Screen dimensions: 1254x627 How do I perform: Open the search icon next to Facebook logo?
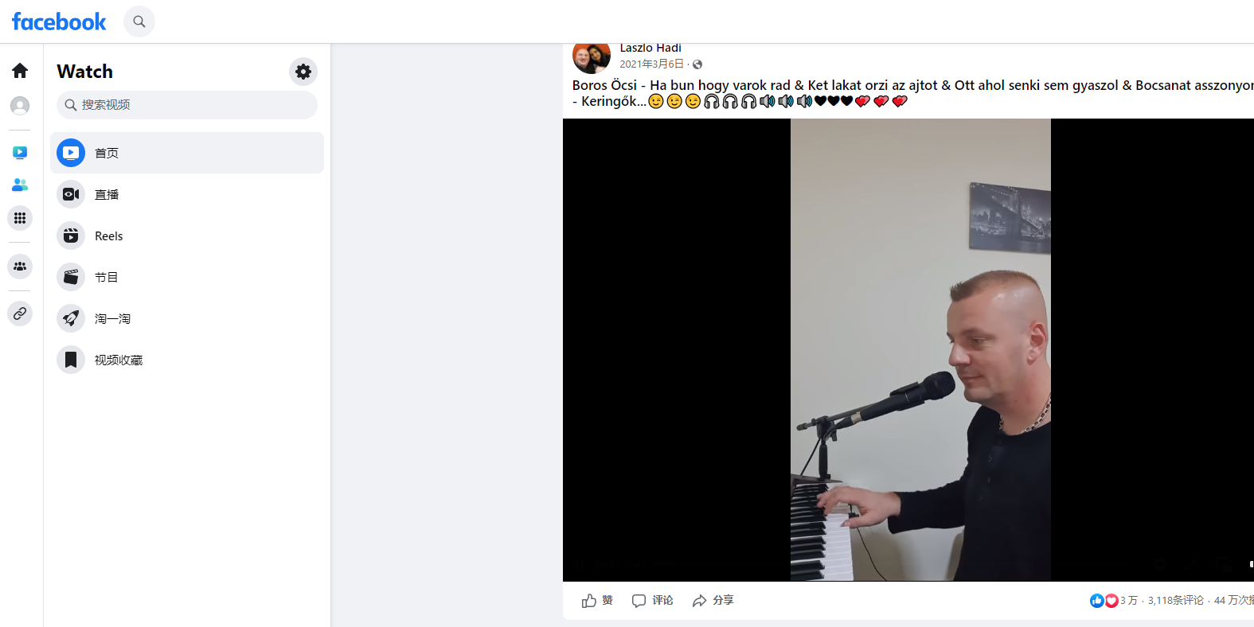[139, 21]
